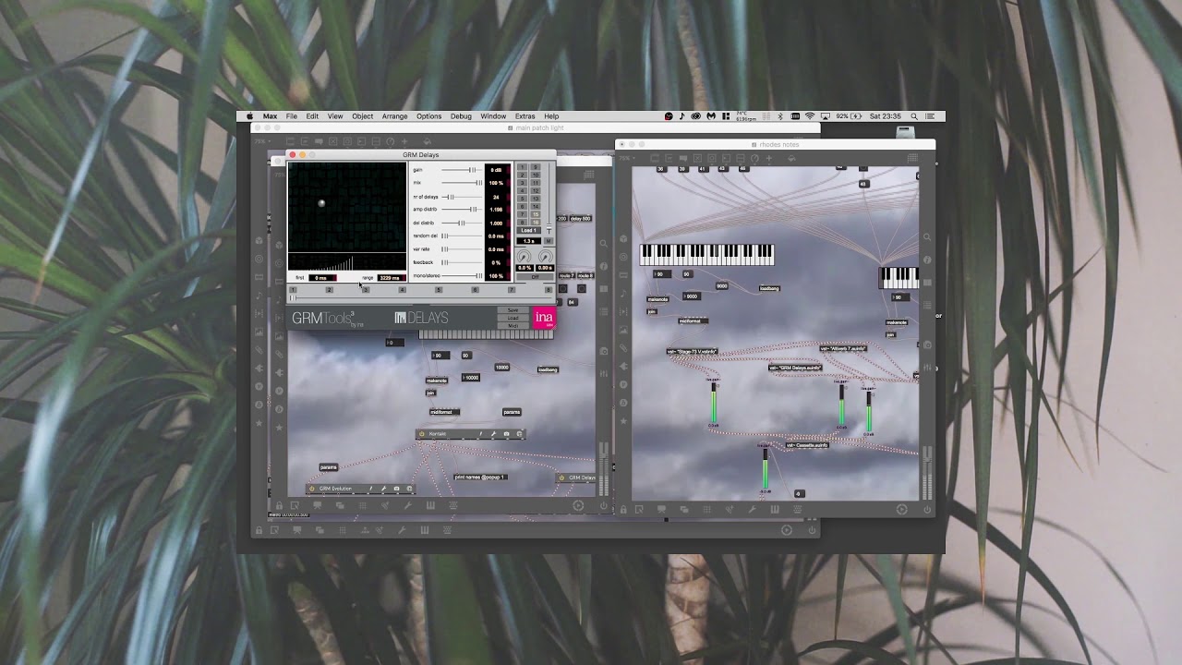The image size is (1182, 665).
Task: Click the first 0 ms field
Action: 322,277
